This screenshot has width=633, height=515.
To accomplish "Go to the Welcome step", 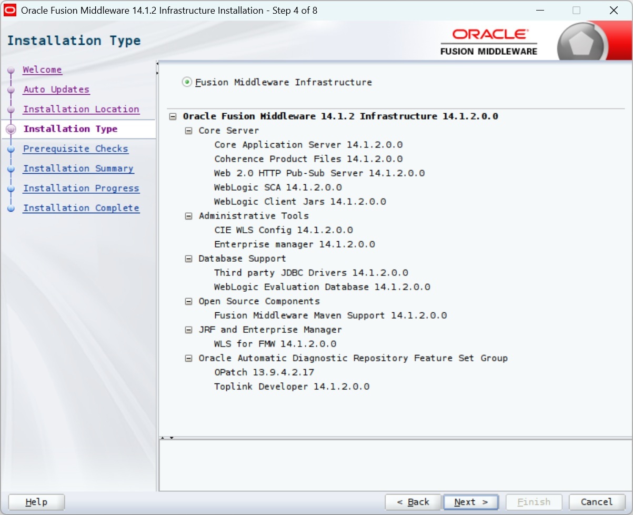I will tap(42, 70).
